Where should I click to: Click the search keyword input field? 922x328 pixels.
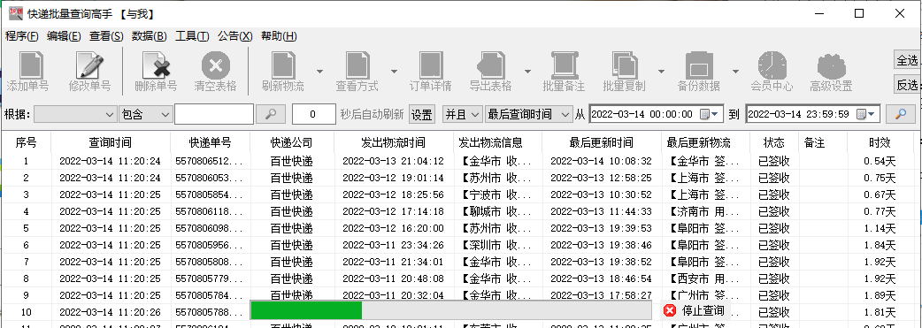click(214, 114)
